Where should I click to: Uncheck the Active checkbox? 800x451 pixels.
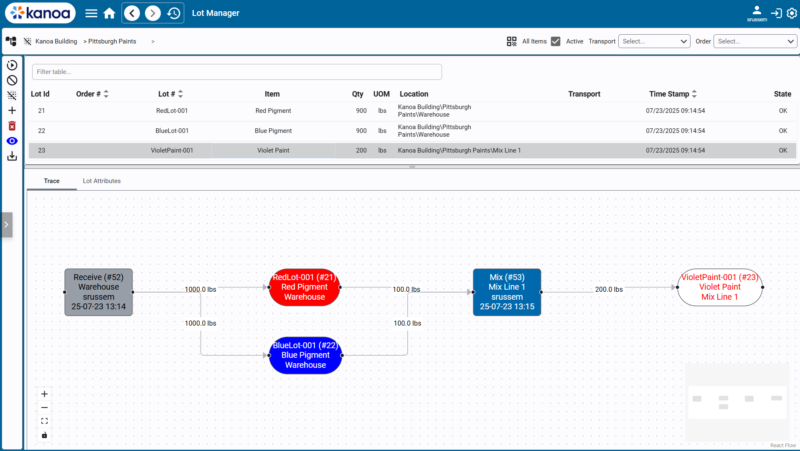(555, 41)
